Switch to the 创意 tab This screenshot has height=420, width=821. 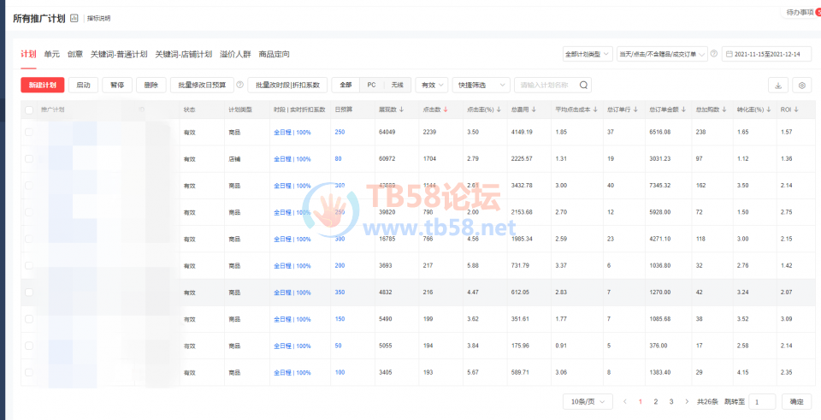(75, 54)
